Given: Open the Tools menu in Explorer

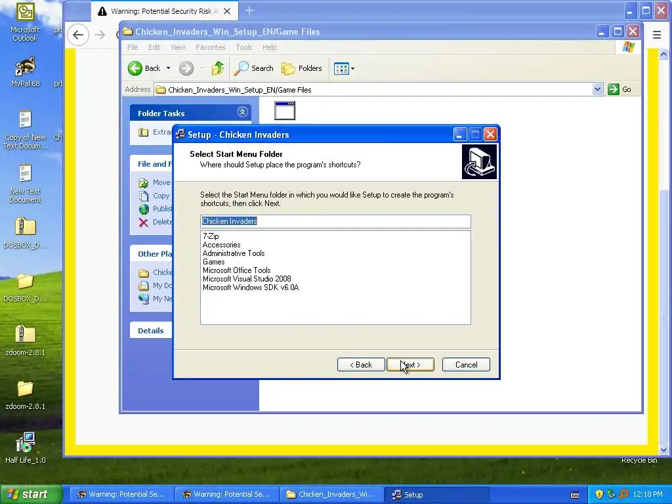Looking at the screenshot, I should (244, 47).
